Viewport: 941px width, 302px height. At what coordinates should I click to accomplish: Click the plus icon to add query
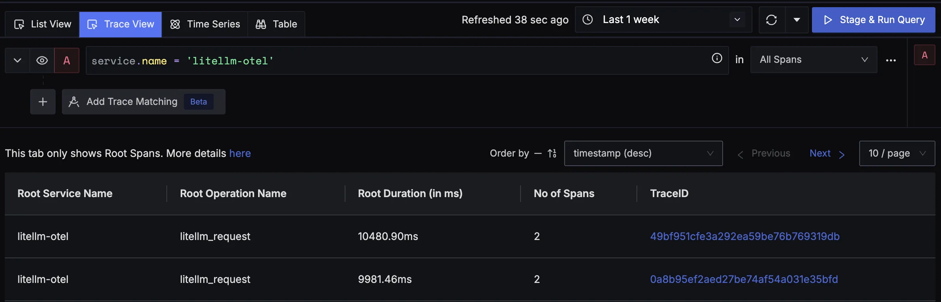[x=43, y=102]
